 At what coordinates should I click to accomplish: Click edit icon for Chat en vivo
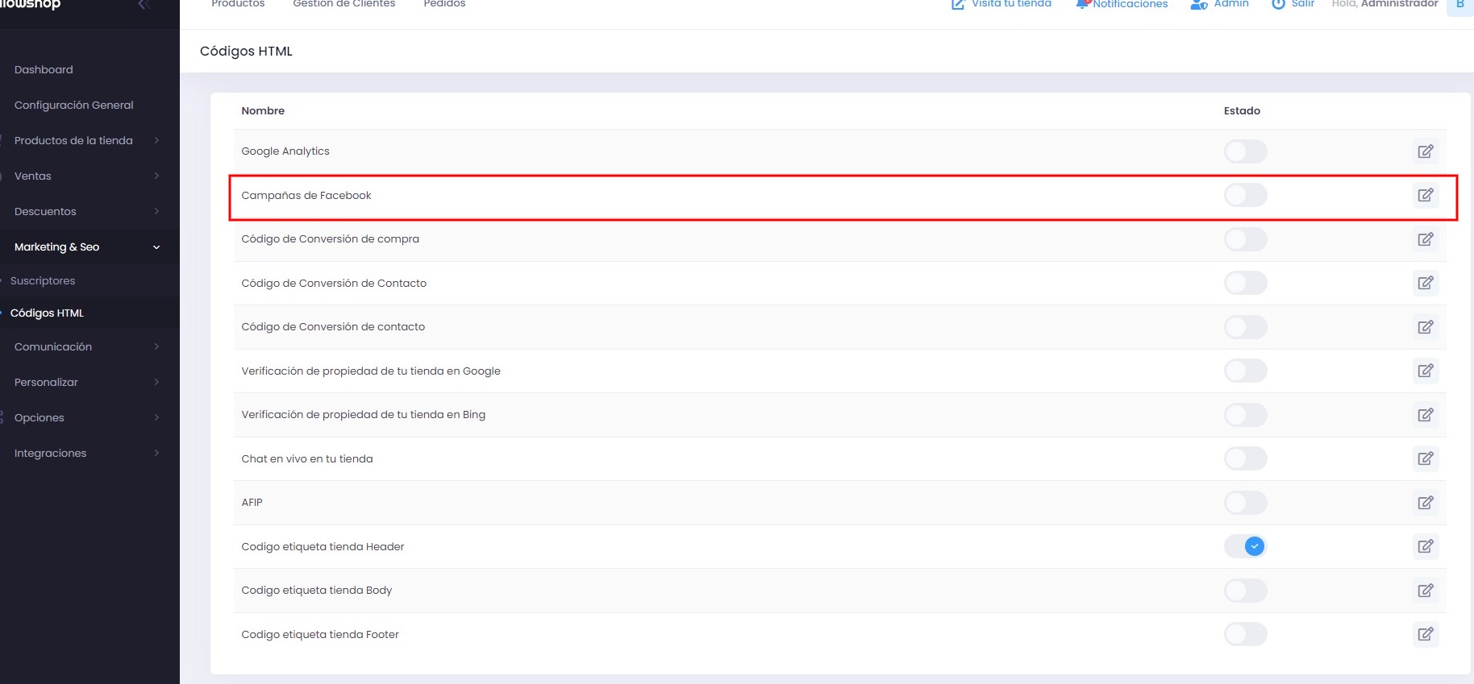pyautogui.click(x=1425, y=458)
